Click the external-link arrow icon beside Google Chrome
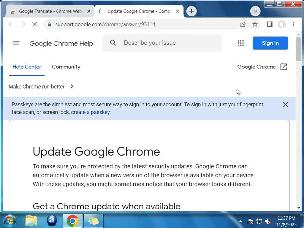 pyautogui.click(x=284, y=67)
